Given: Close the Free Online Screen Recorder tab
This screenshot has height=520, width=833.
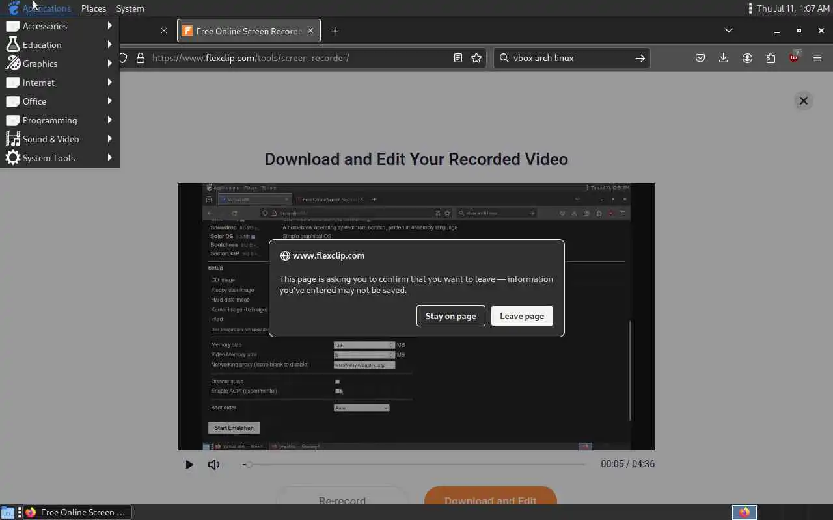Looking at the screenshot, I should pyautogui.click(x=310, y=31).
